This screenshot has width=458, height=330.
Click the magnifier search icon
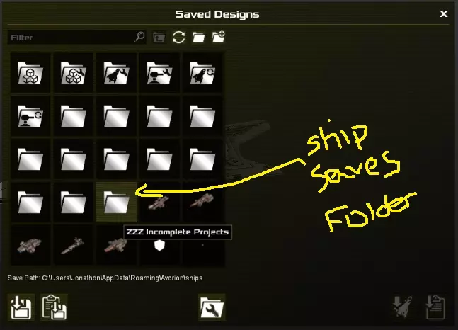coord(140,37)
